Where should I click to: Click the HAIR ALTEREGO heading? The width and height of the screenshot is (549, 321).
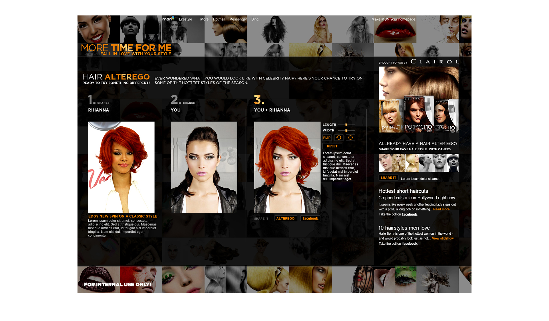(x=116, y=77)
